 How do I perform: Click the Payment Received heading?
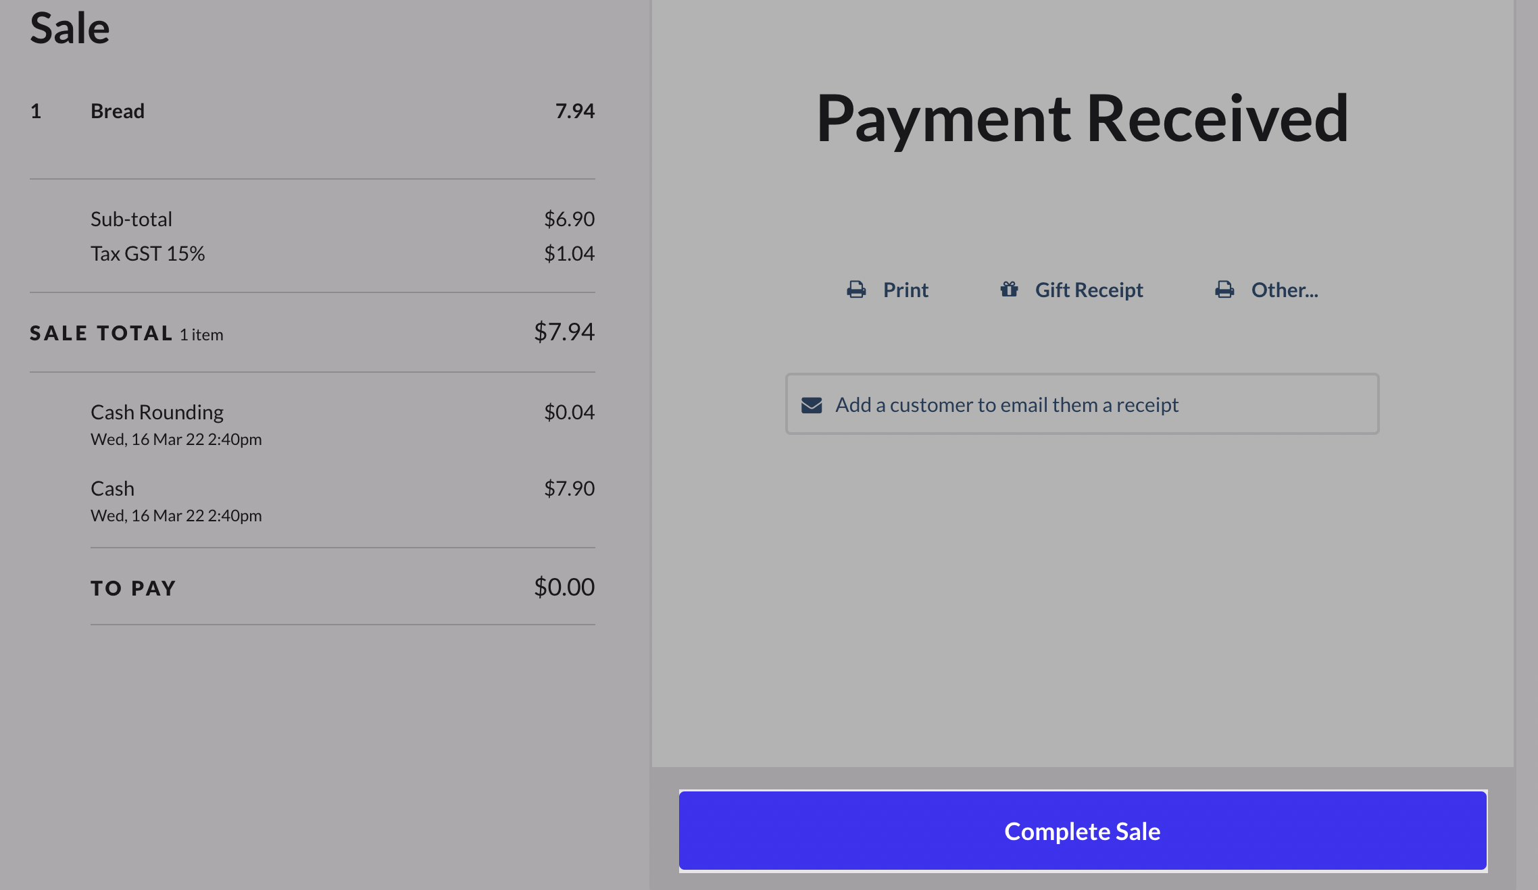[x=1082, y=119]
